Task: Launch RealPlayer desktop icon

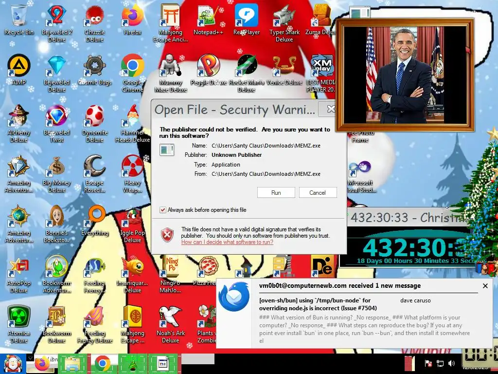Action: pos(247,19)
